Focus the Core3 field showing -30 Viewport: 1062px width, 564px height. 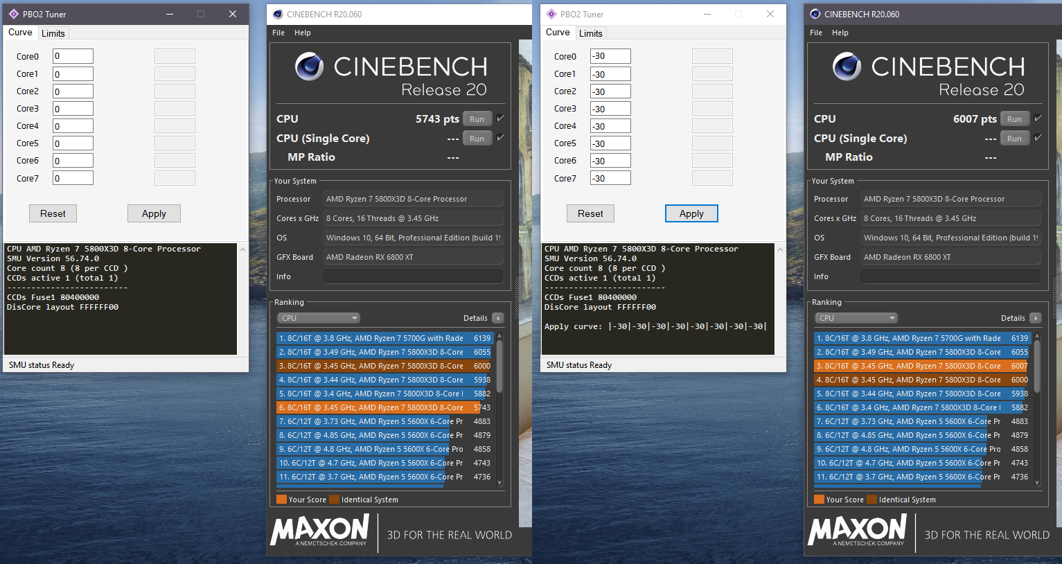point(610,108)
